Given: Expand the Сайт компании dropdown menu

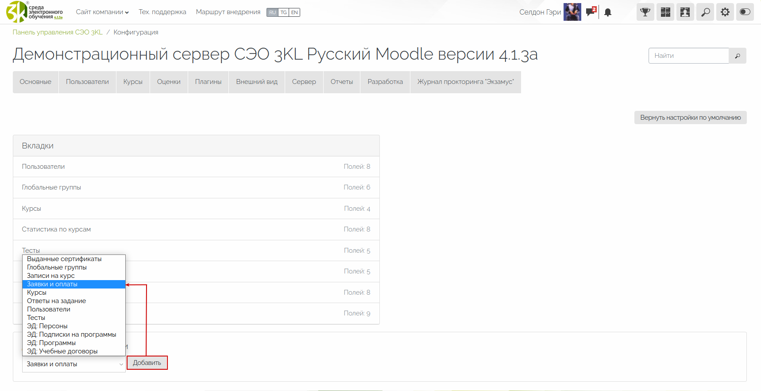Looking at the screenshot, I should pos(102,12).
